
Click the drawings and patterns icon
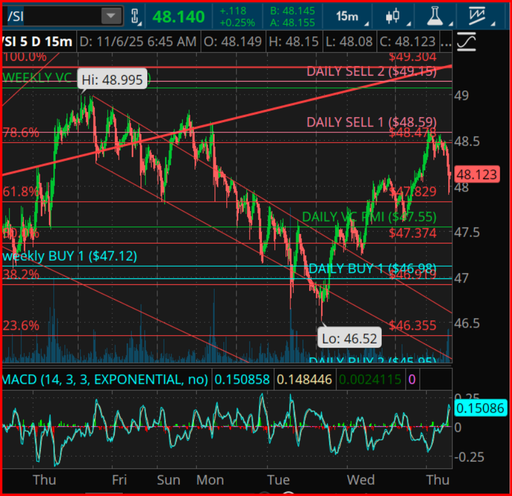477,15
